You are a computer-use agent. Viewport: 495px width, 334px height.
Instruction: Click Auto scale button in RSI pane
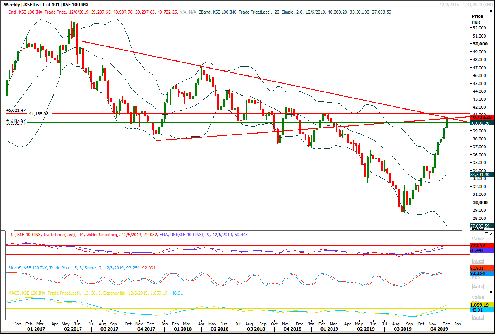pyautogui.click(x=478, y=261)
